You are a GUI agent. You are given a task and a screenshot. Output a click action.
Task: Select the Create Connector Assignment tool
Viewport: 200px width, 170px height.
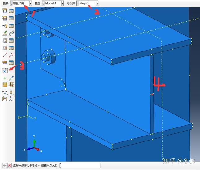click(5, 48)
